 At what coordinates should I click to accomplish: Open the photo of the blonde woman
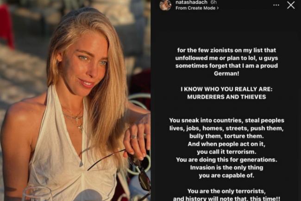pos(75,100)
